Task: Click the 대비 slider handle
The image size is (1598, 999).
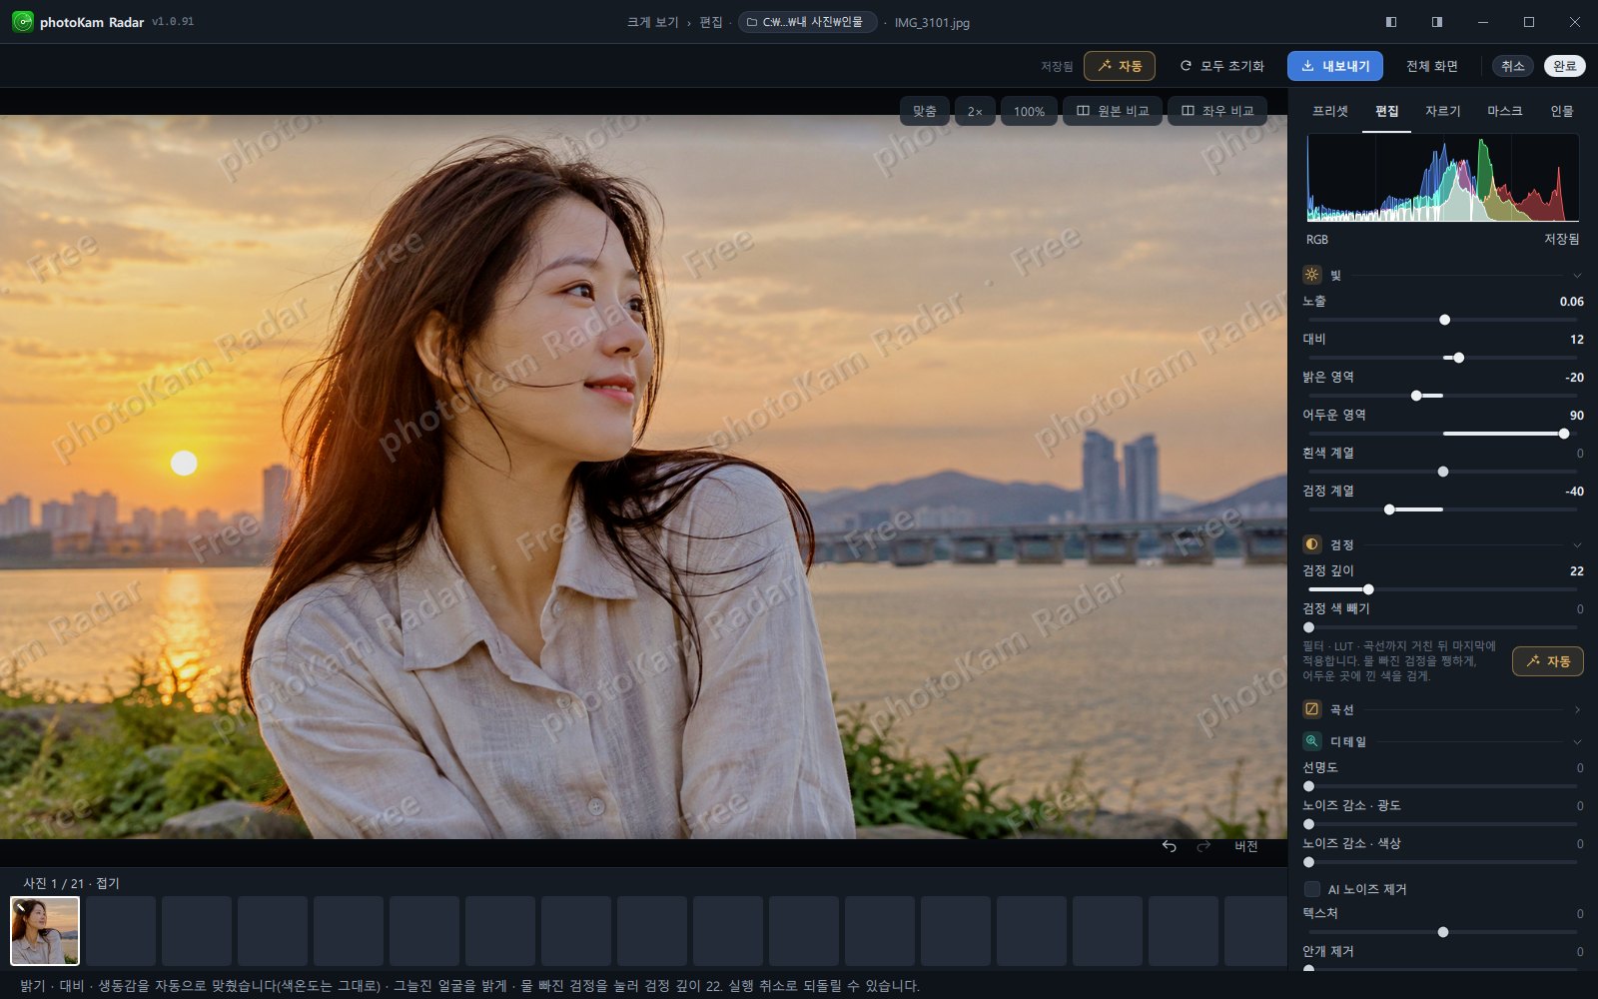Action: [x=1458, y=358]
